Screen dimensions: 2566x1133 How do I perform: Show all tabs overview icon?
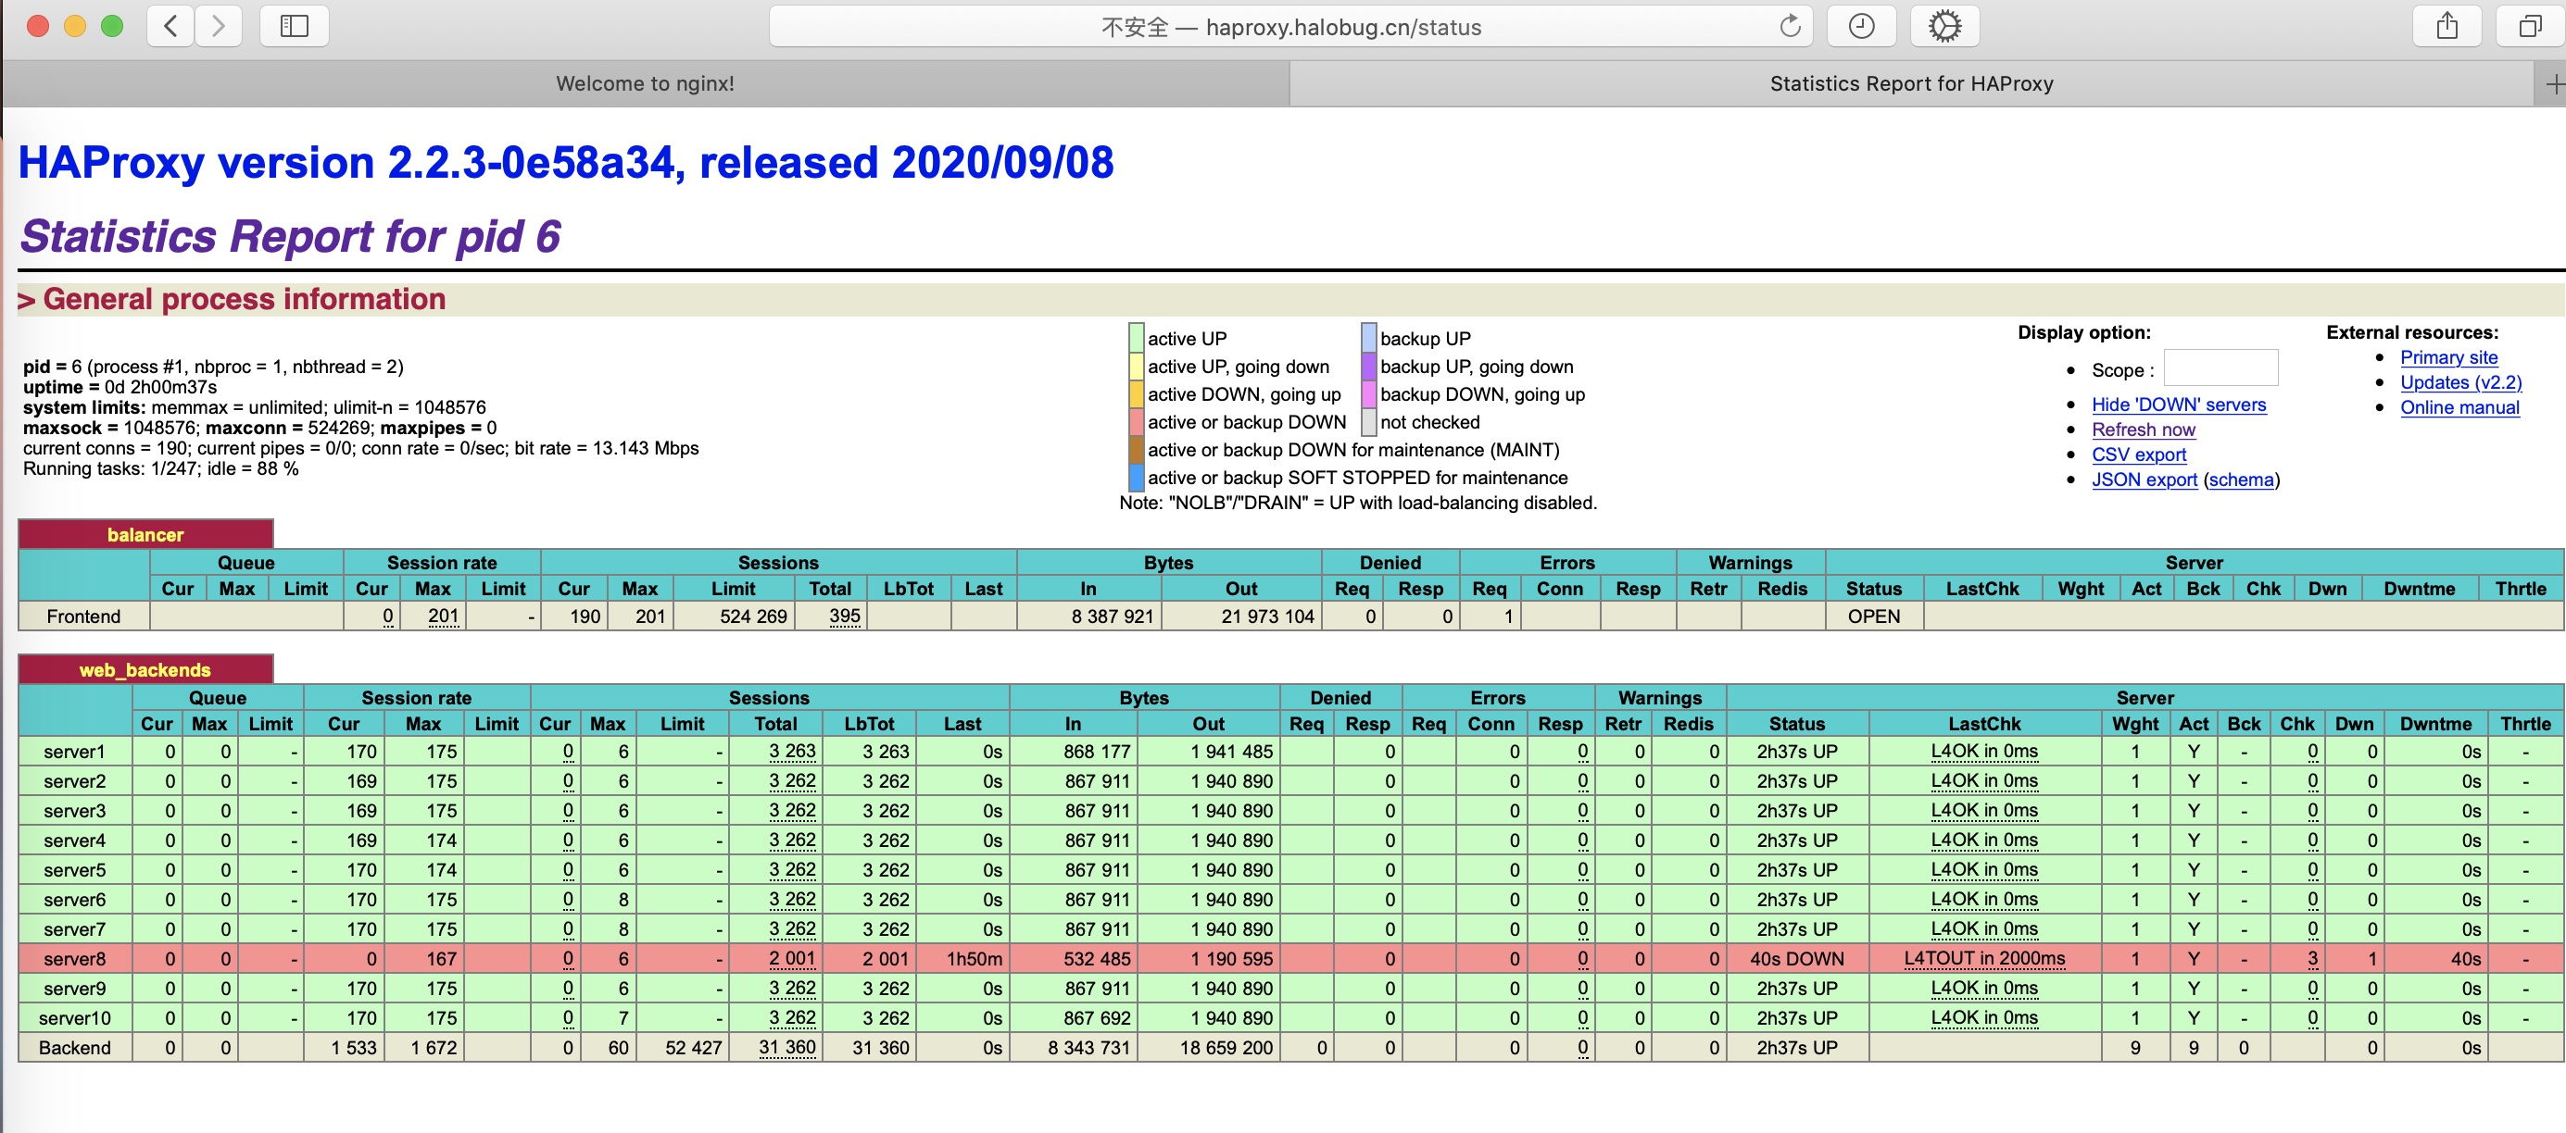(x=2530, y=26)
